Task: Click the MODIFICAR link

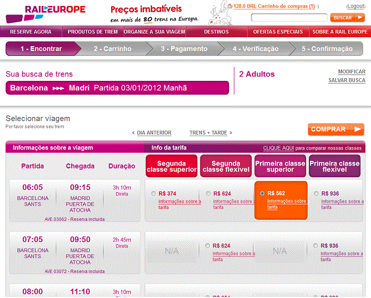Action: point(351,72)
